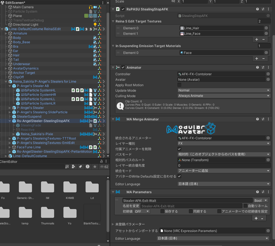
Task: Open MA Merge Animator help icon
Action: click(x=257, y=119)
